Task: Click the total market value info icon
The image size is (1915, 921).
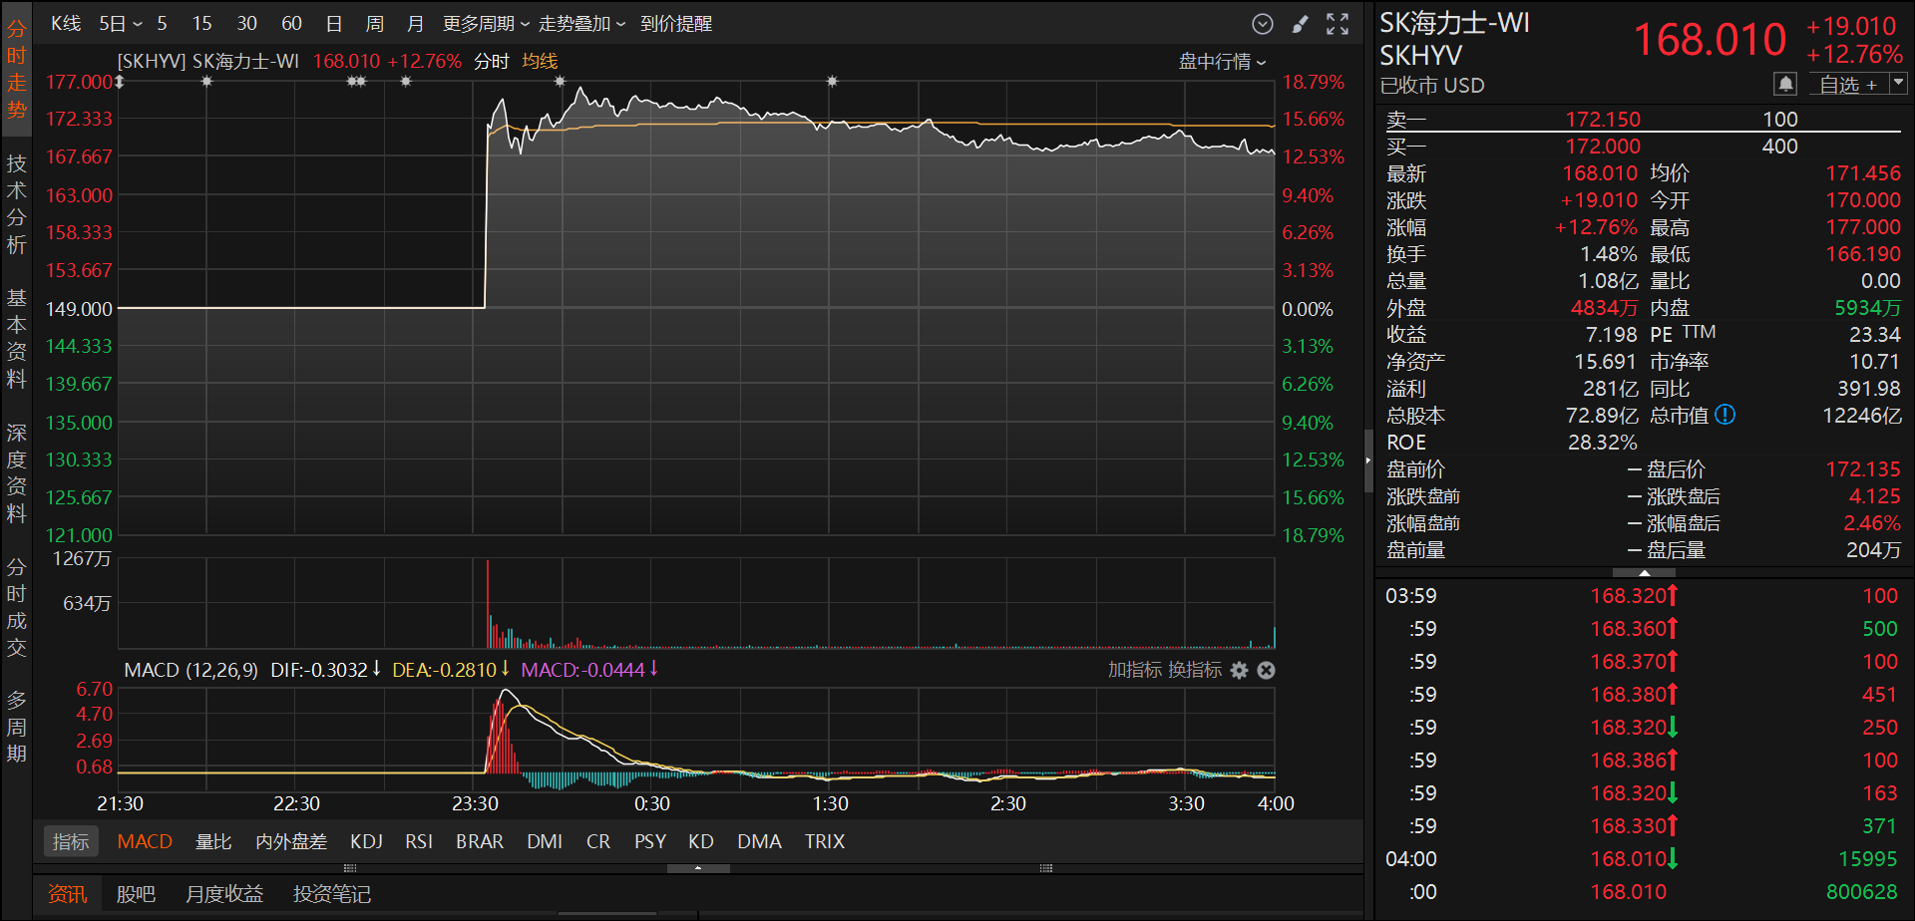Action: (1725, 415)
